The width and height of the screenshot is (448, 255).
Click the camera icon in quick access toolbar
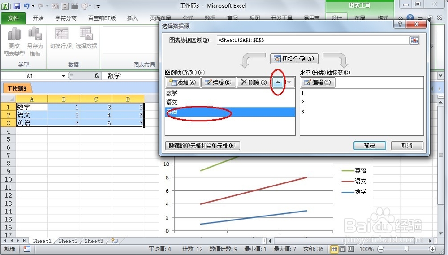tap(55, 6)
